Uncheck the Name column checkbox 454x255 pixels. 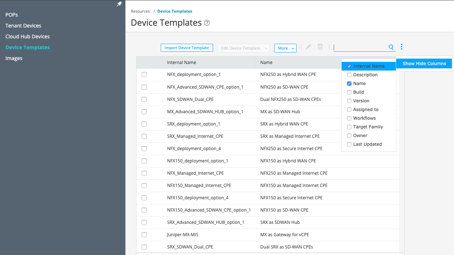point(349,83)
